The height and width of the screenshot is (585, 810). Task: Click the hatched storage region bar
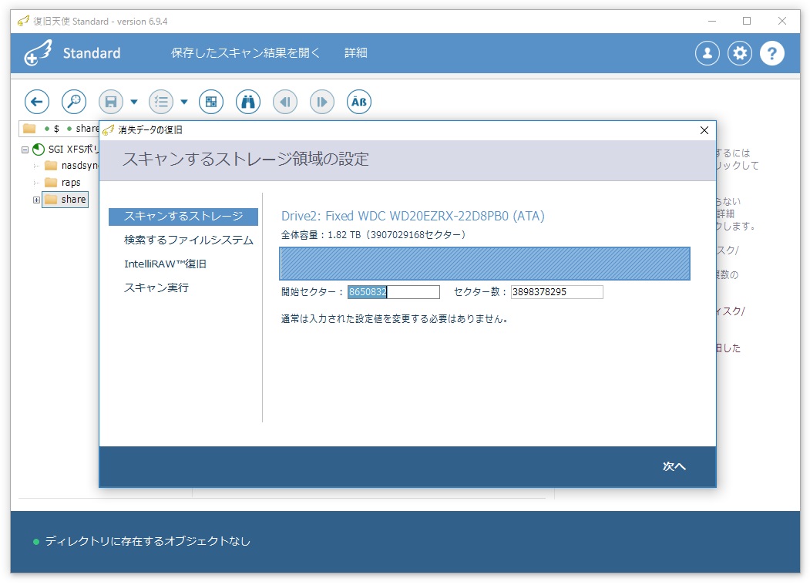(485, 264)
